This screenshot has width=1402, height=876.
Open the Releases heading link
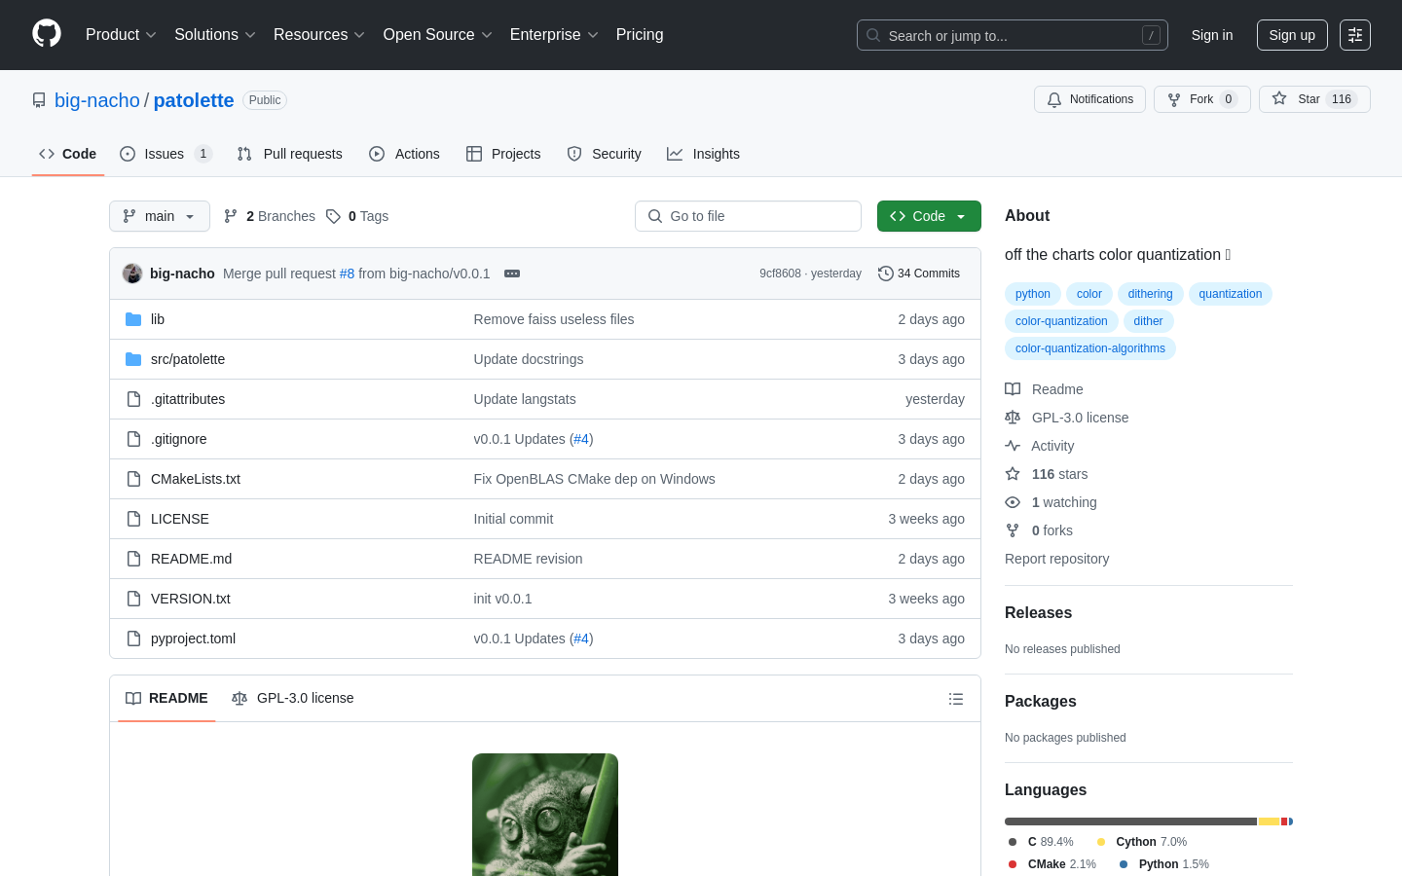tap(1038, 613)
